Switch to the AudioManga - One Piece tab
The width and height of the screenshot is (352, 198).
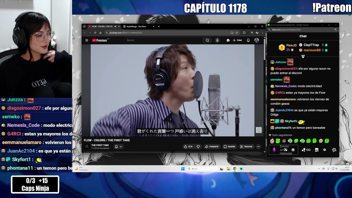[x=139, y=26]
